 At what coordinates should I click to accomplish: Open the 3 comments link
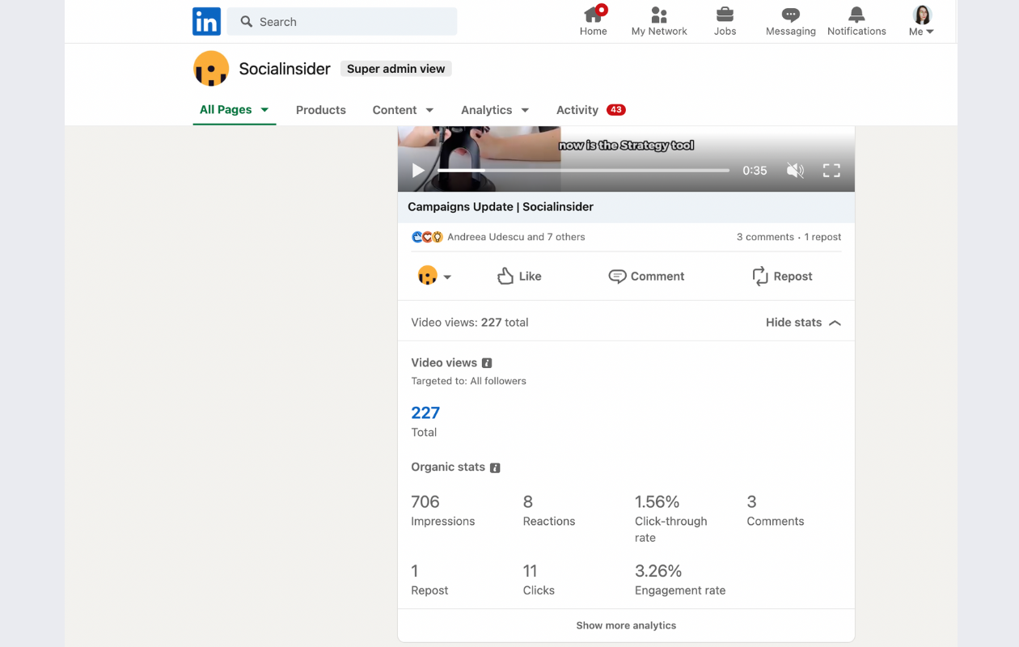[x=765, y=237]
